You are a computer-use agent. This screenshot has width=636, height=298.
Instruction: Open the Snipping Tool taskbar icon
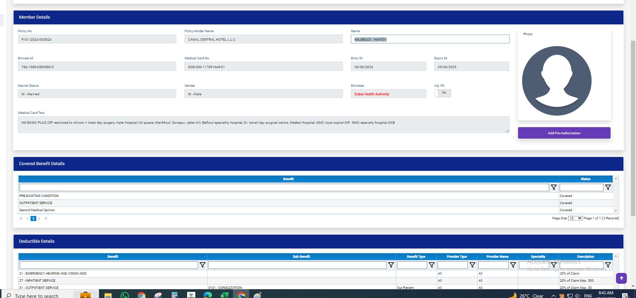(x=158, y=295)
